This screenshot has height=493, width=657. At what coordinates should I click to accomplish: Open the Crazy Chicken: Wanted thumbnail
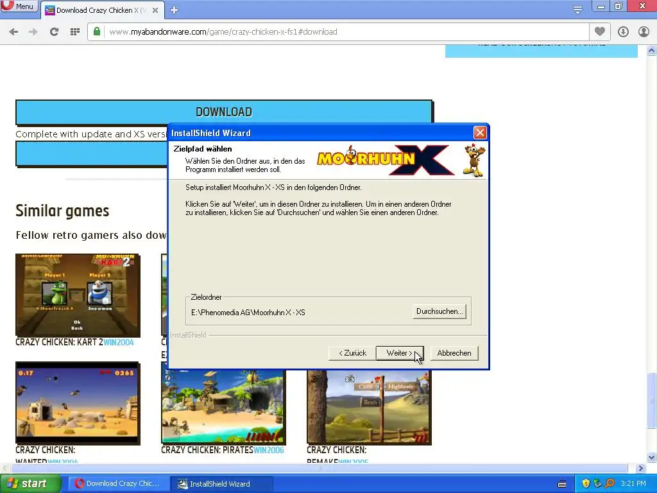(78, 403)
